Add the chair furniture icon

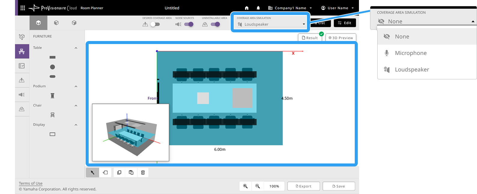(x=53, y=115)
